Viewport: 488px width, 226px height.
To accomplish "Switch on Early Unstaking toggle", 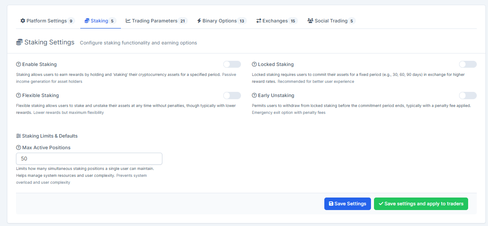I will 468,95.
